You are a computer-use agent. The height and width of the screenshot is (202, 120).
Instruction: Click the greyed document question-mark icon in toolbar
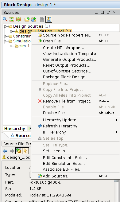pyautogui.click(x=42, y=19)
